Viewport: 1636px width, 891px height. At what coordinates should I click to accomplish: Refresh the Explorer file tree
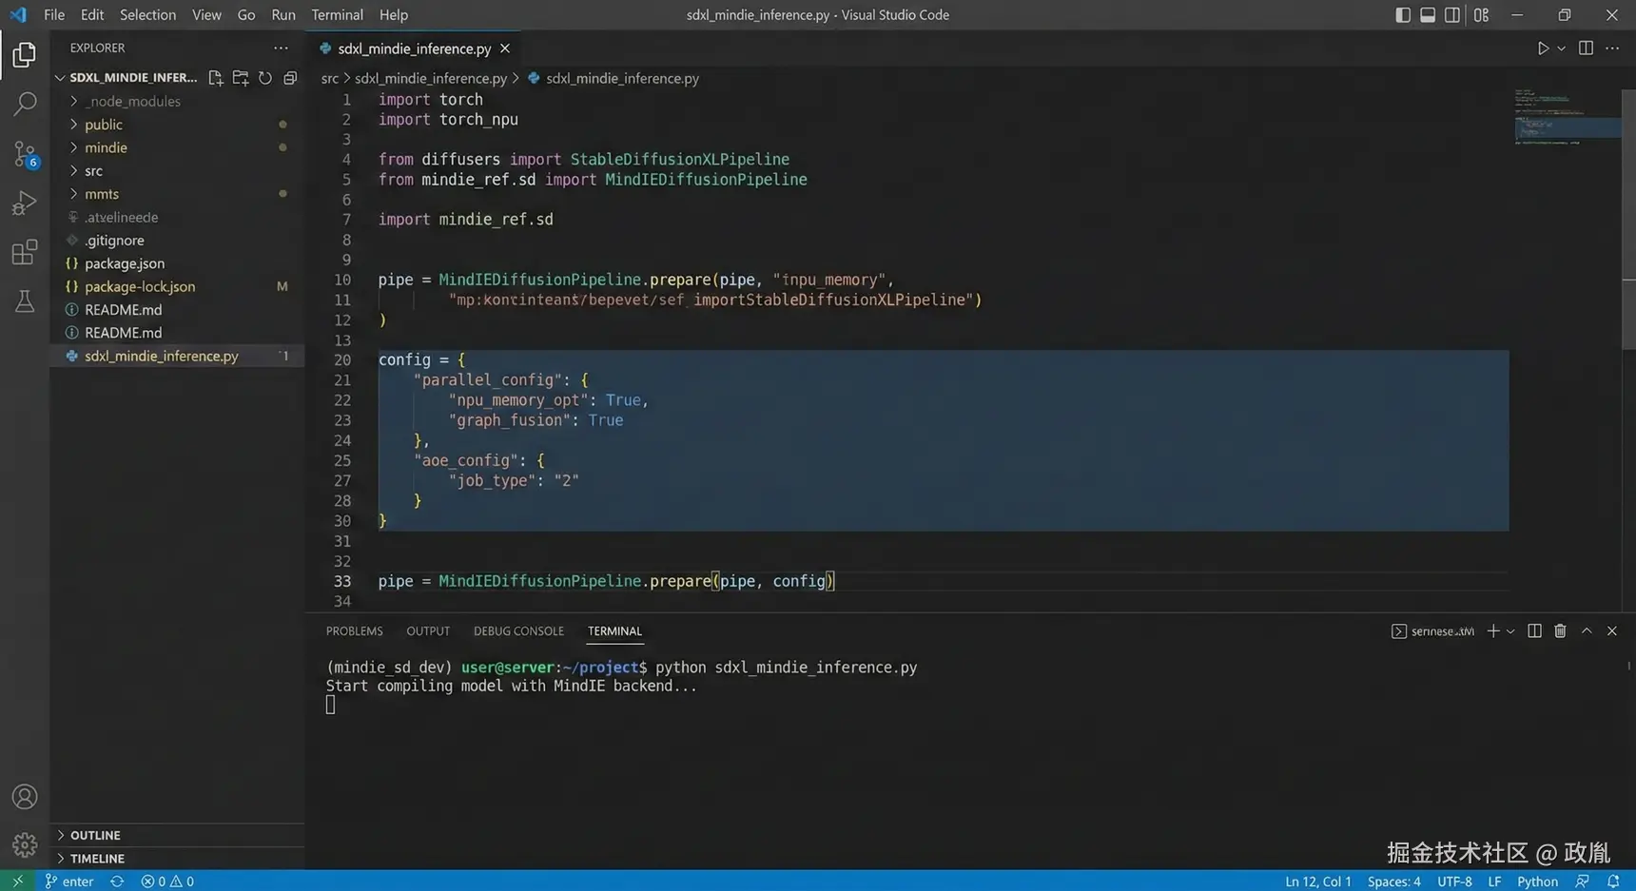265,78
